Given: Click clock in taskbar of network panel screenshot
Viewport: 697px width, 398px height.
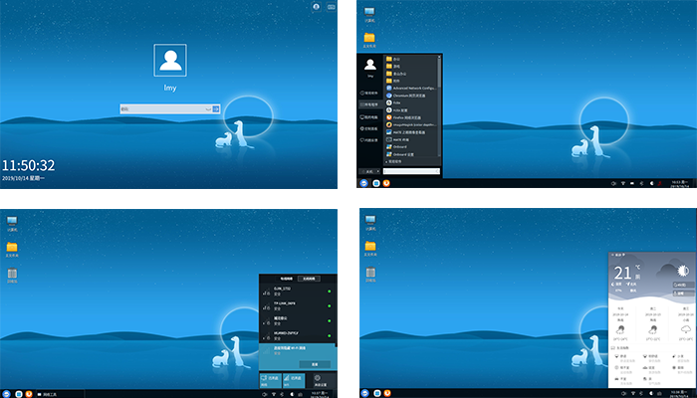Looking at the screenshot, I should pos(319,394).
